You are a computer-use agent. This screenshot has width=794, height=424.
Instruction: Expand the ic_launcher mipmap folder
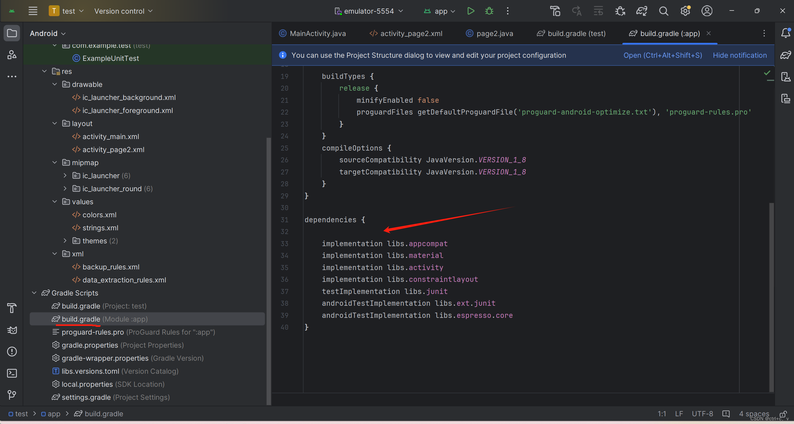(65, 175)
